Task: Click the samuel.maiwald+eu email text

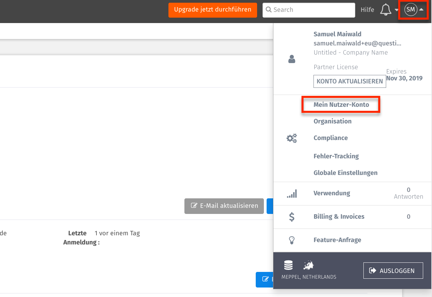Action: 357,43
